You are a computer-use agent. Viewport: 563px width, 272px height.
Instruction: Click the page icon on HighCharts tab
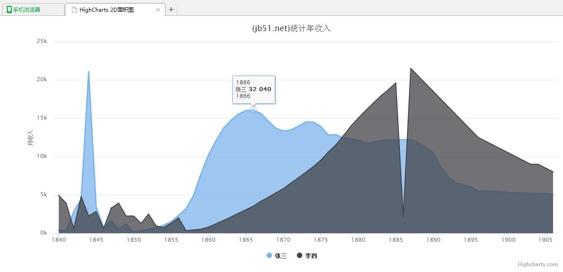[74, 9]
